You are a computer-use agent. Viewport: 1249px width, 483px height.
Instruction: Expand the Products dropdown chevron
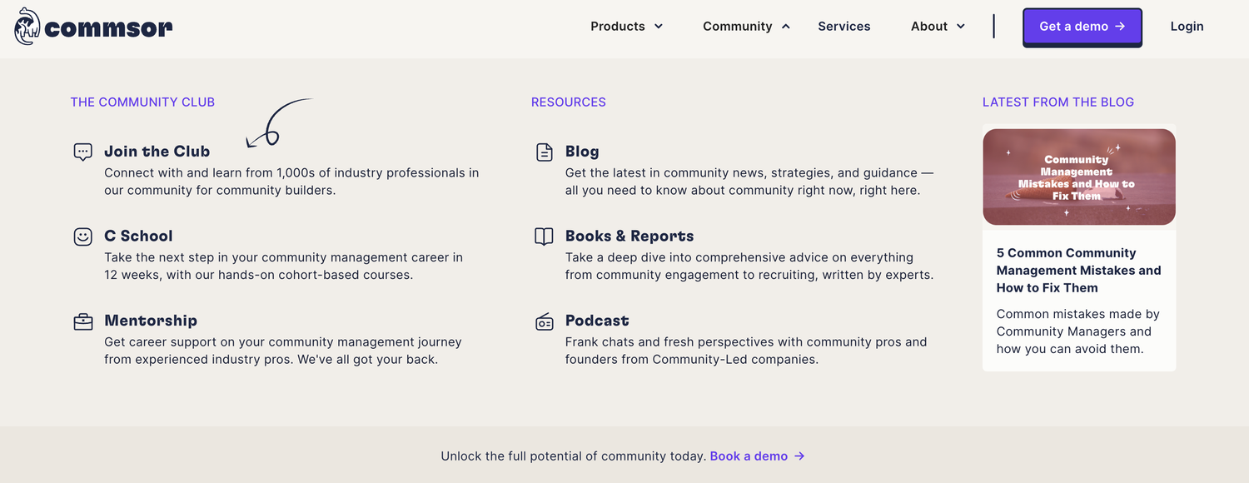[x=659, y=27]
